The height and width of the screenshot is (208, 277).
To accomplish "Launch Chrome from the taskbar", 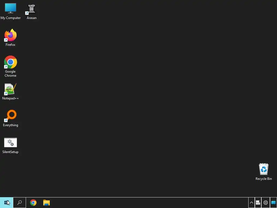I will pos(33,203).
